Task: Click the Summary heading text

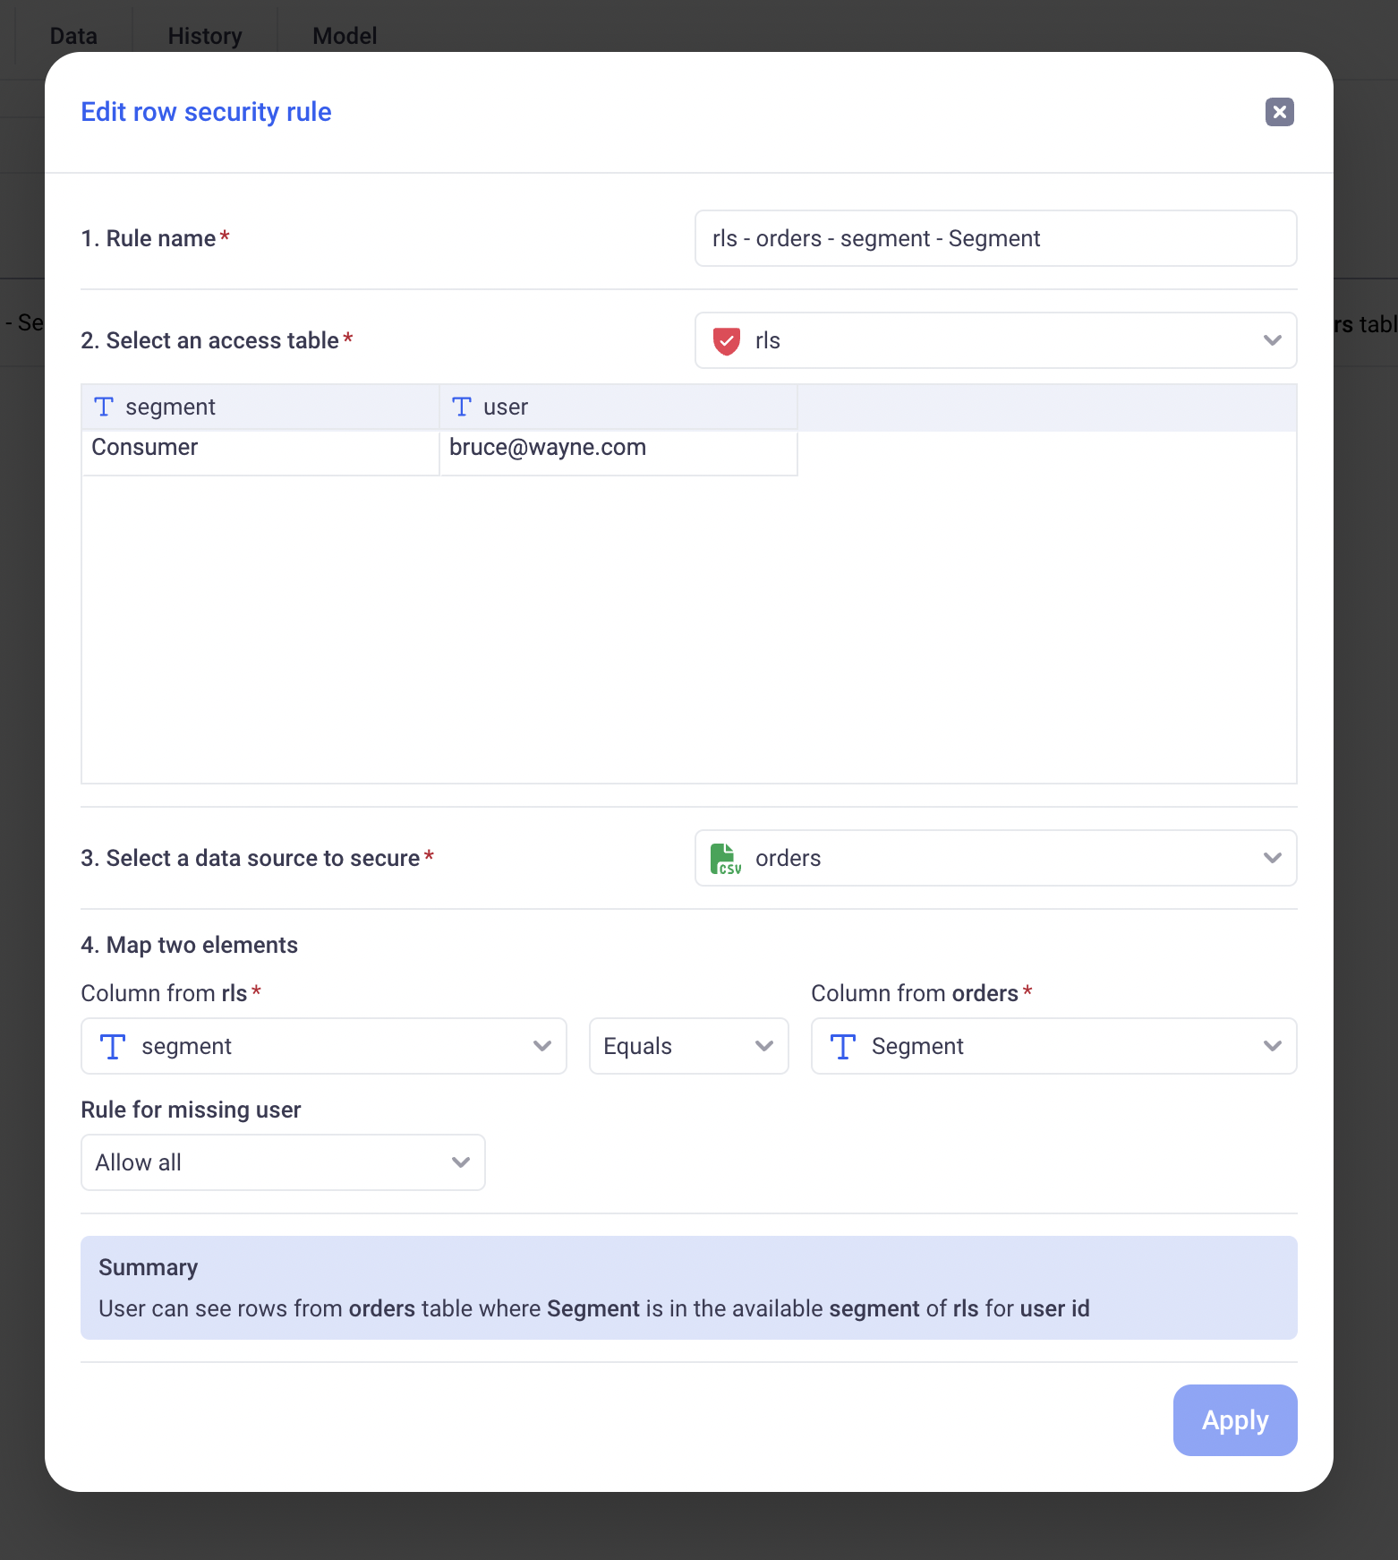Action: pos(148,1267)
